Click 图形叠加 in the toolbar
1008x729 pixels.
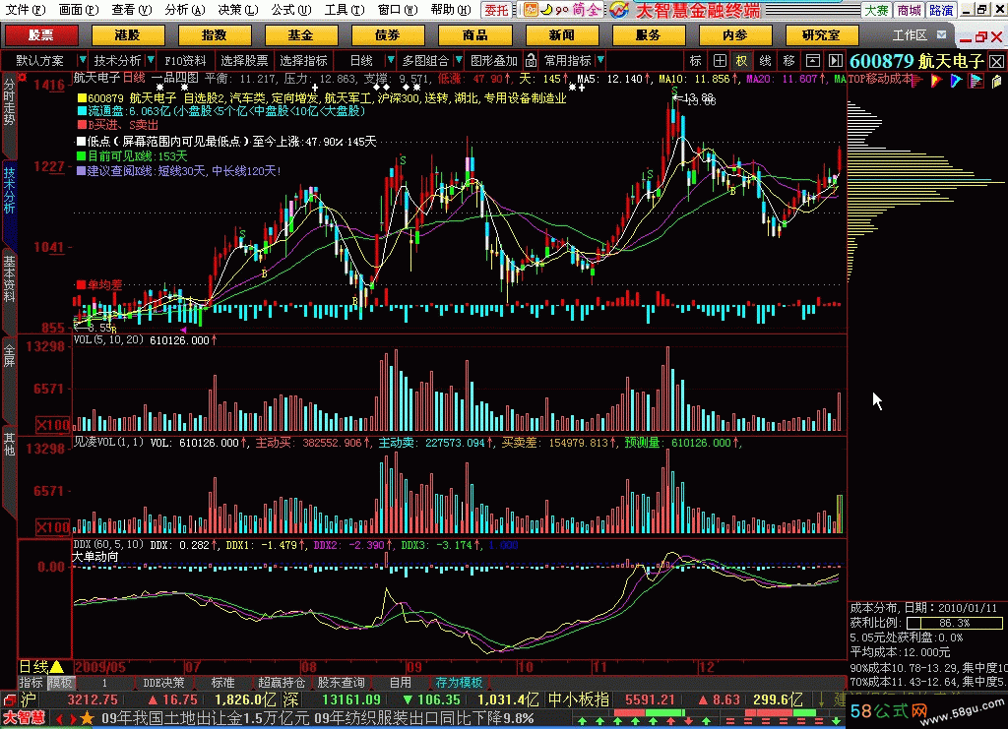click(494, 60)
